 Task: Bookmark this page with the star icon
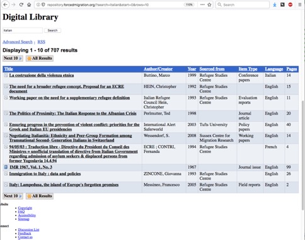[x=209, y=4]
